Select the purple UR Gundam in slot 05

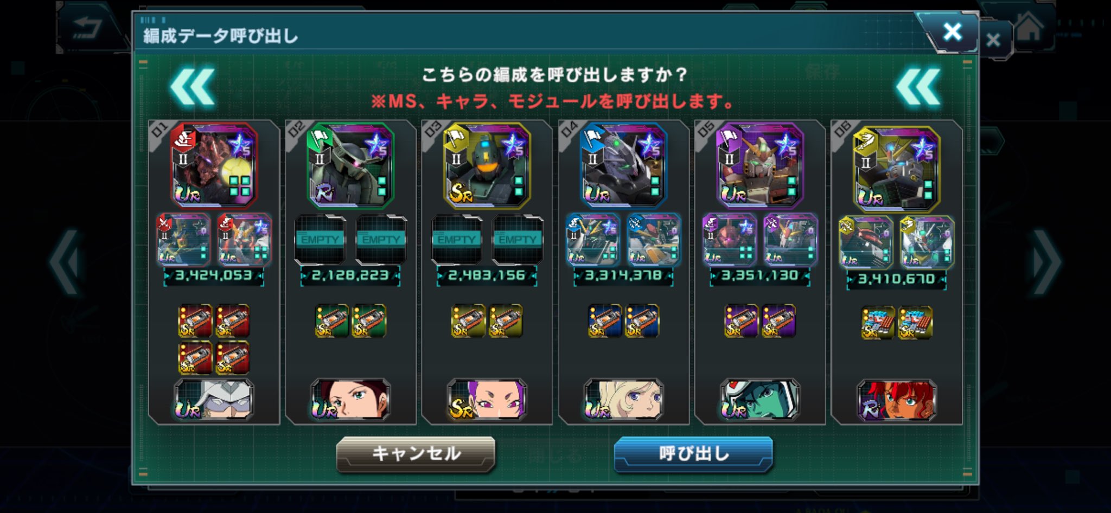click(x=759, y=165)
